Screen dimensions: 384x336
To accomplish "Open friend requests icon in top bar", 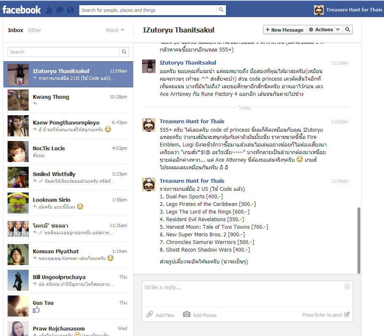I will [x=49, y=10].
